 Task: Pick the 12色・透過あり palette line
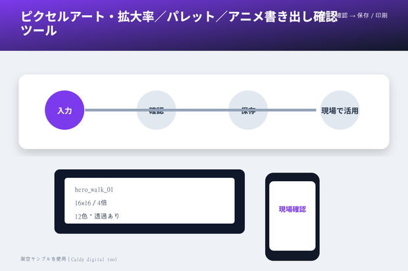pos(97,216)
